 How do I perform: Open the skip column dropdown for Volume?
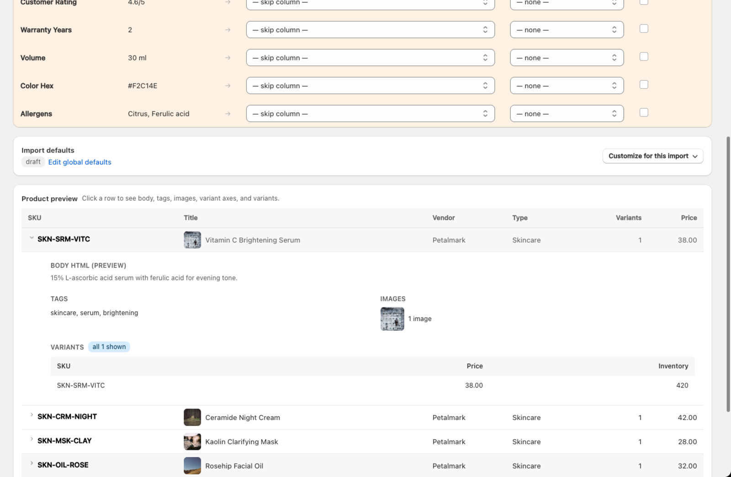tap(370, 58)
